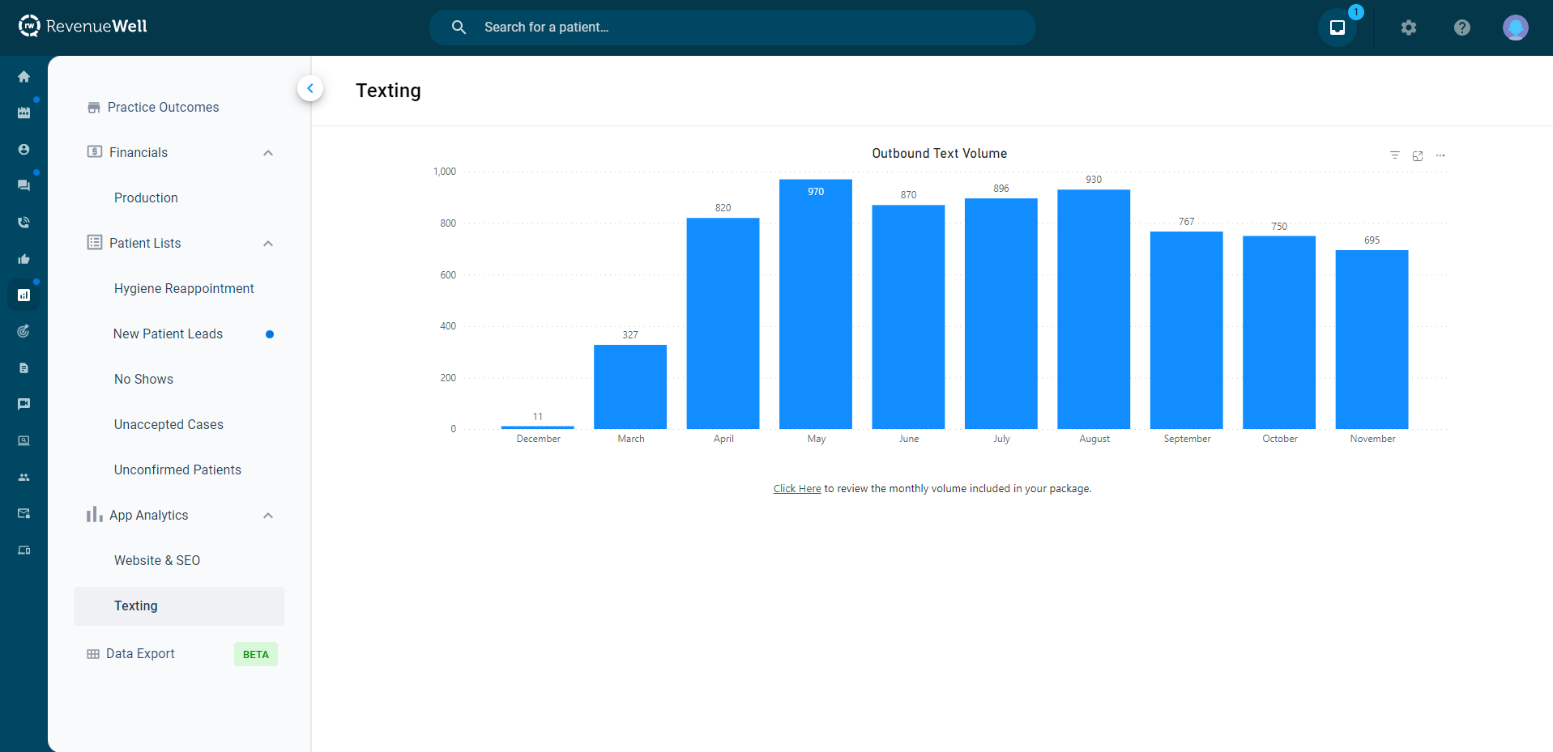Open the chat messages icon in left rail
This screenshot has width=1553, height=752.
[x=23, y=185]
